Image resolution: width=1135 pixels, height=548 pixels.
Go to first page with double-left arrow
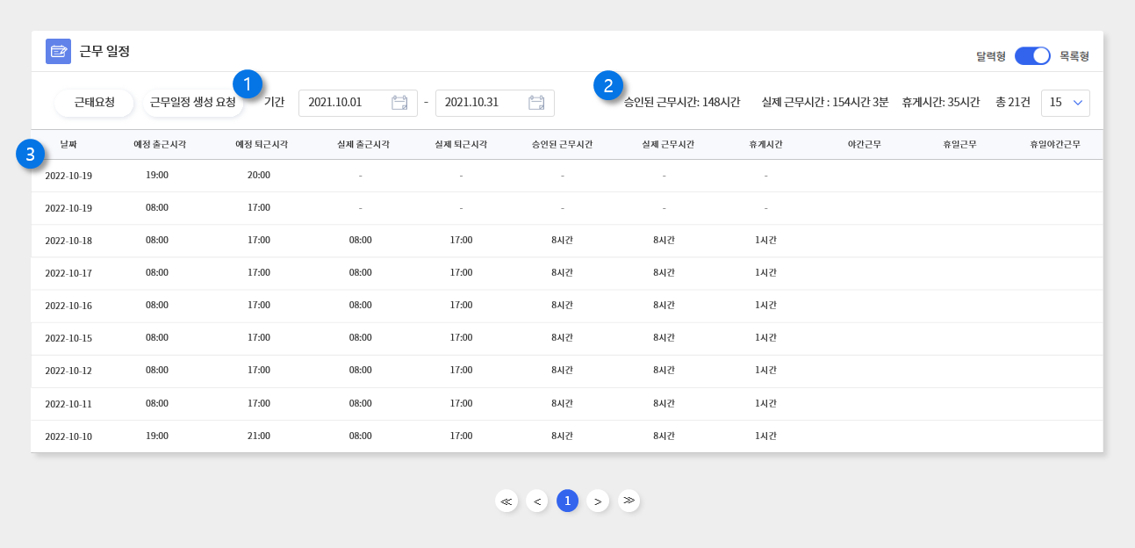(506, 501)
